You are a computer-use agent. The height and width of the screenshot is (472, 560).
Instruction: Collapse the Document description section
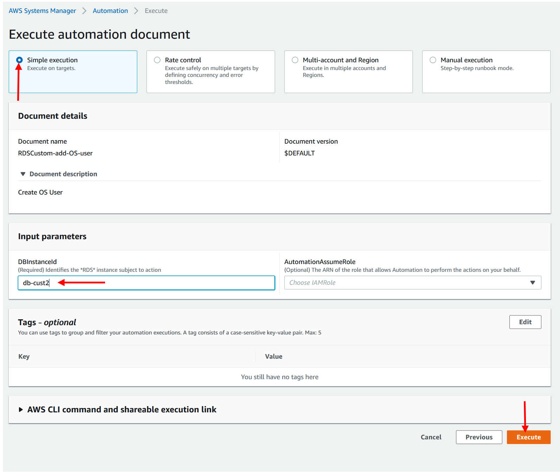[23, 174]
